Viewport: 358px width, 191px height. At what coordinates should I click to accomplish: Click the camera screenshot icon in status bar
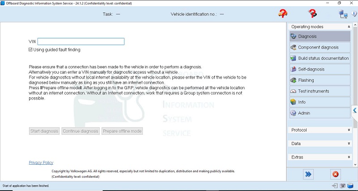point(342,186)
